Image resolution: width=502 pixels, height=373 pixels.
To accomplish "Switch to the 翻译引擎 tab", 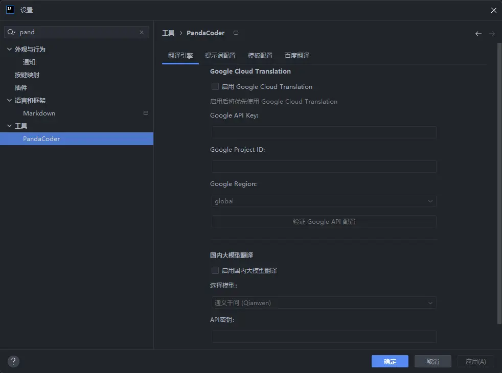I will [180, 56].
